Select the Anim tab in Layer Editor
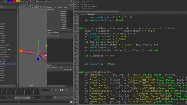187x105 pixels. coord(56,65)
